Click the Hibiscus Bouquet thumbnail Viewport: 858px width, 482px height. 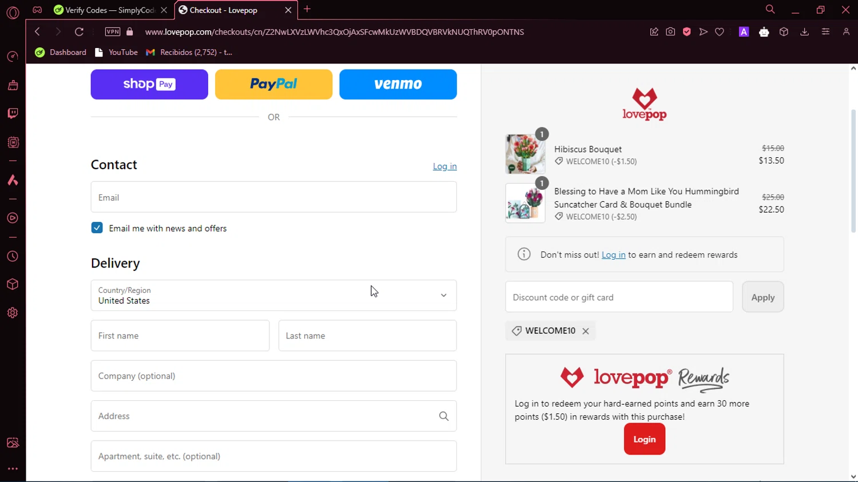coord(525,154)
